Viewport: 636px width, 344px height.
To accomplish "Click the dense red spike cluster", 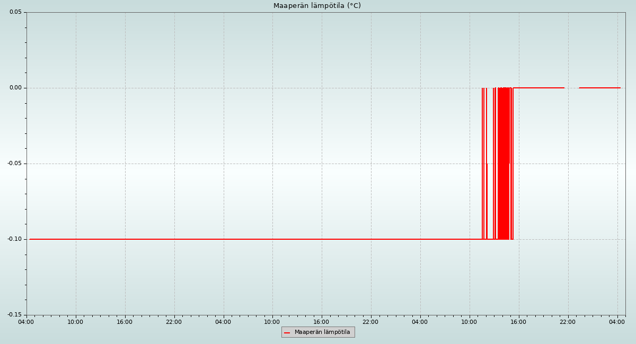I will point(503,159).
